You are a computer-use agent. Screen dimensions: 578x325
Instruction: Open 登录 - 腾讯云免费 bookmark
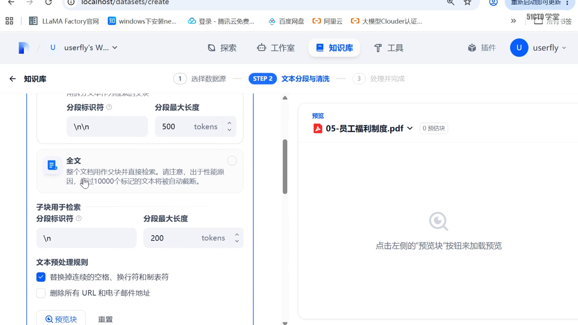pyautogui.click(x=221, y=21)
